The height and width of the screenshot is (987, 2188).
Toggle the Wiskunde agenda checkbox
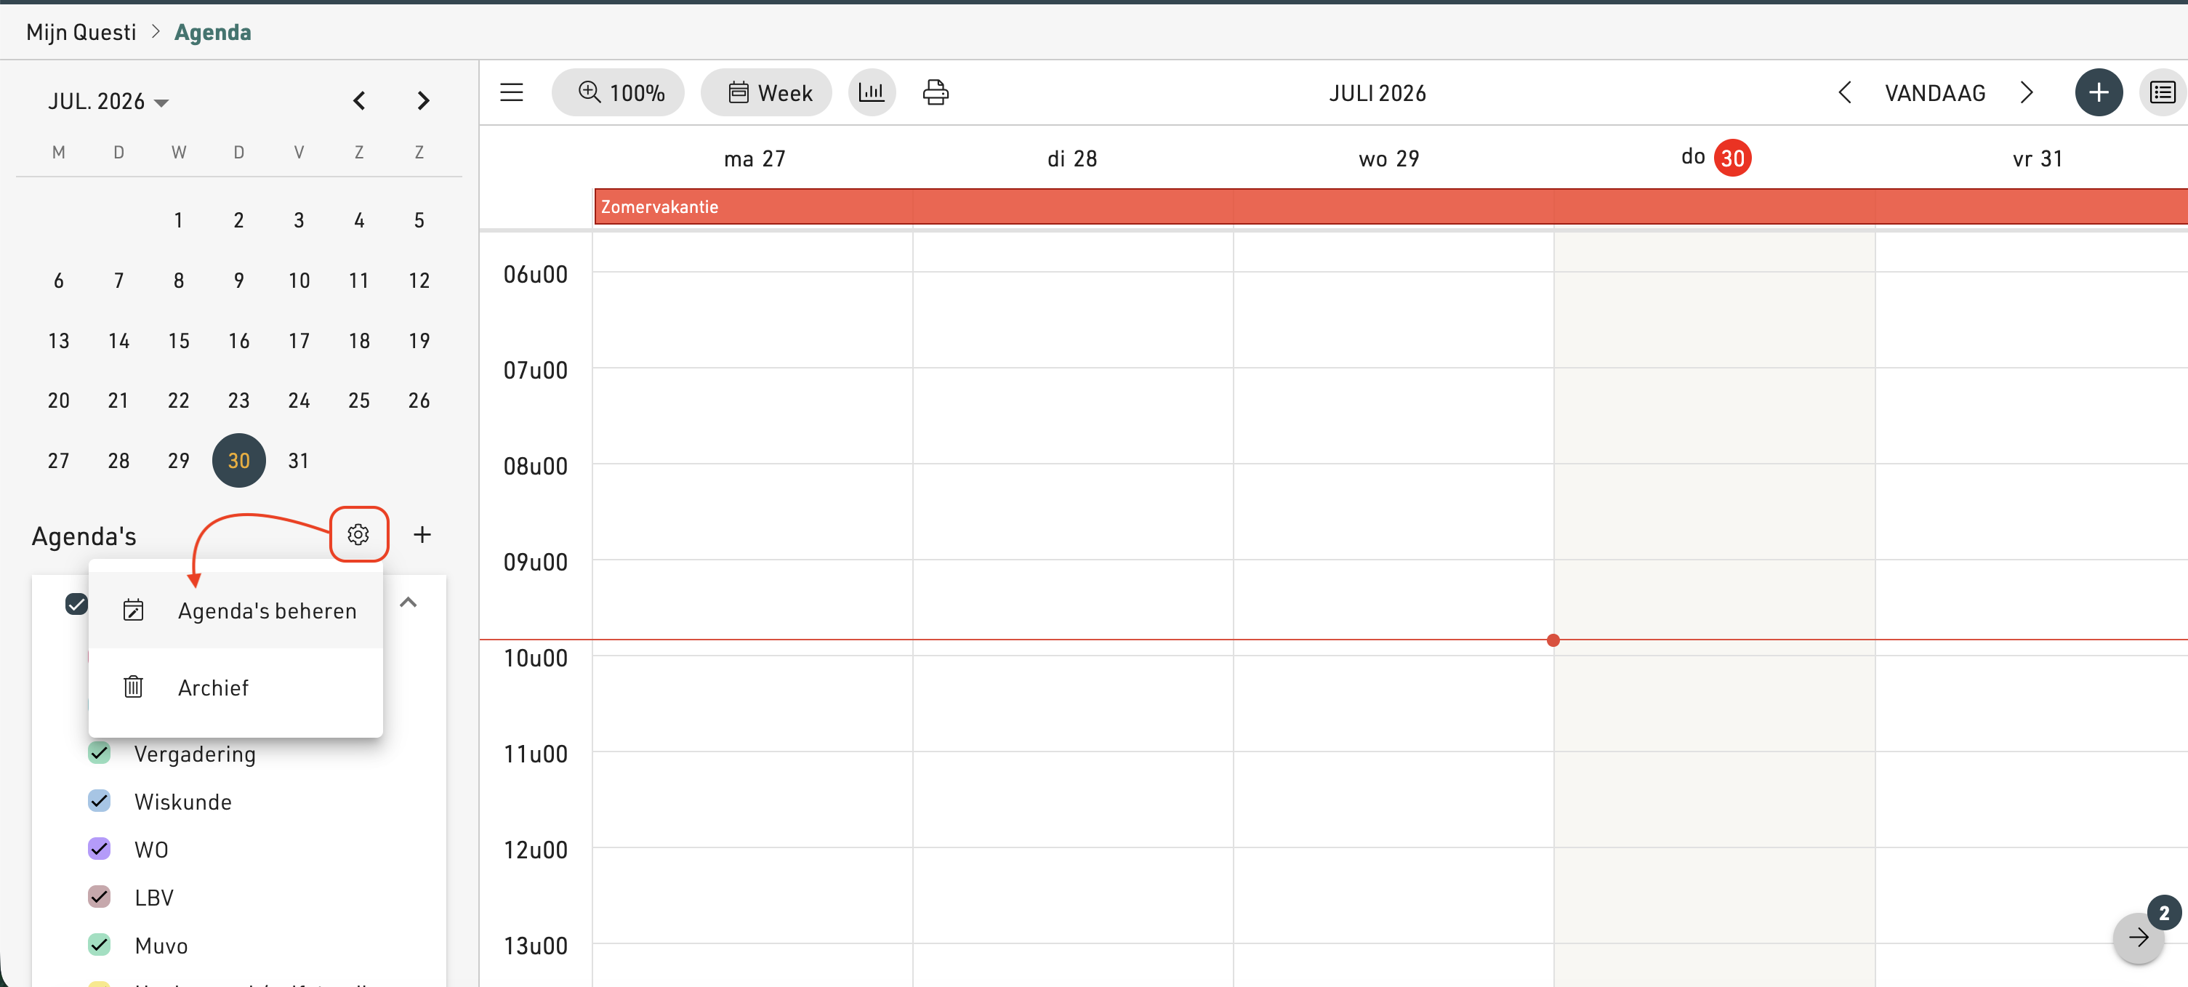(x=100, y=801)
